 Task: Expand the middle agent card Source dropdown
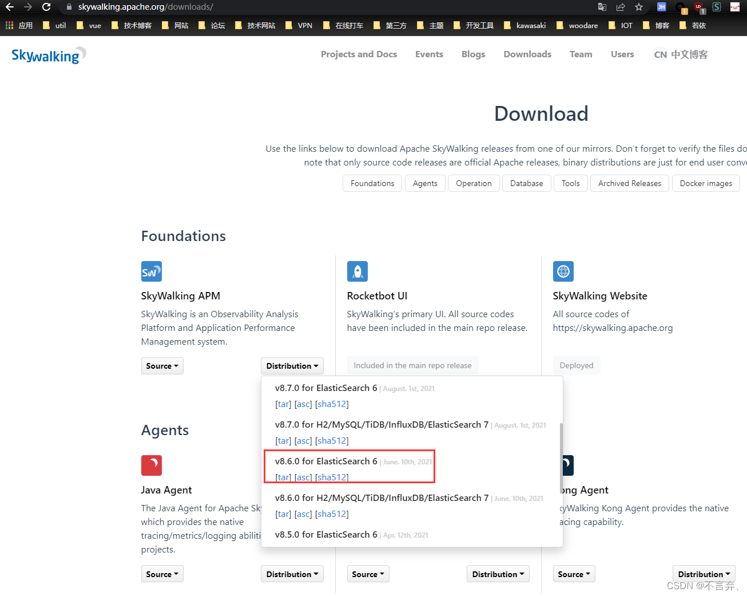coord(368,574)
